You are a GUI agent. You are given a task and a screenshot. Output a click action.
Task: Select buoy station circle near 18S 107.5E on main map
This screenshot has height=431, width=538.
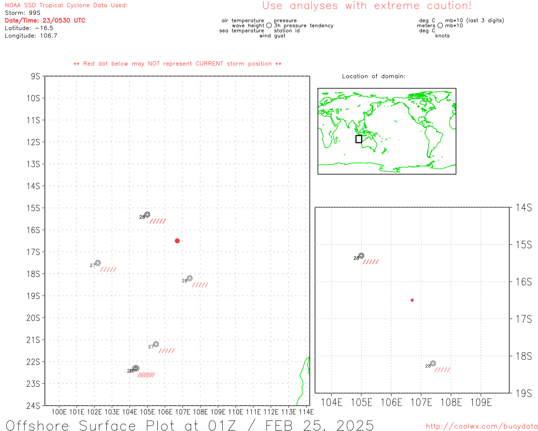pos(190,278)
